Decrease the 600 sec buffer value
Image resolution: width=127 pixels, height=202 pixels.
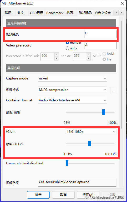[57, 59]
